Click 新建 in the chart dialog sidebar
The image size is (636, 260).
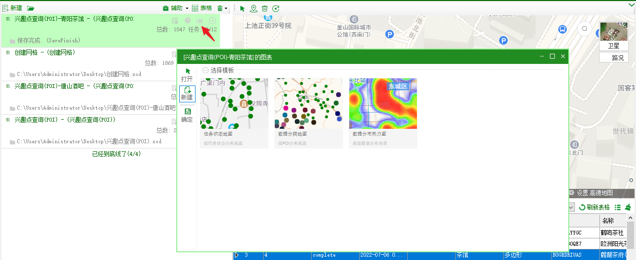click(x=187, y=94)
